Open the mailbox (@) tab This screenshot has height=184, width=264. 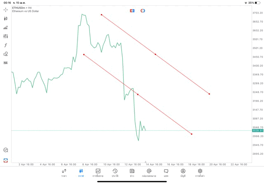[x=149, y=172]
